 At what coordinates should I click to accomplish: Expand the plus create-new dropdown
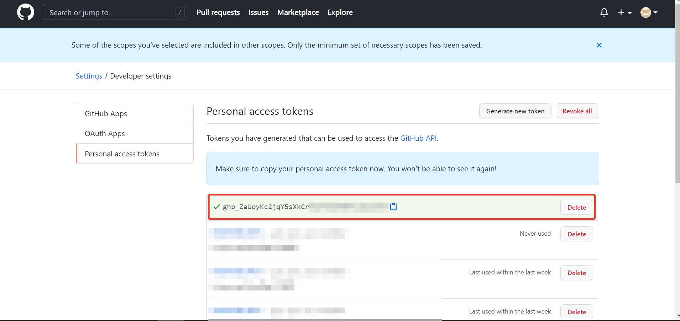click(624, 12)
